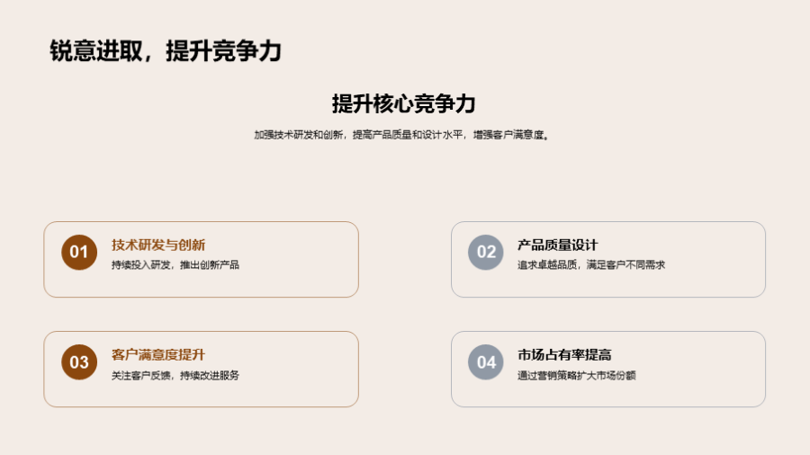Click the description 持续投入研发，推出创新产品
The height and width of the screenshot is (455, 810).
pos(175,265)
